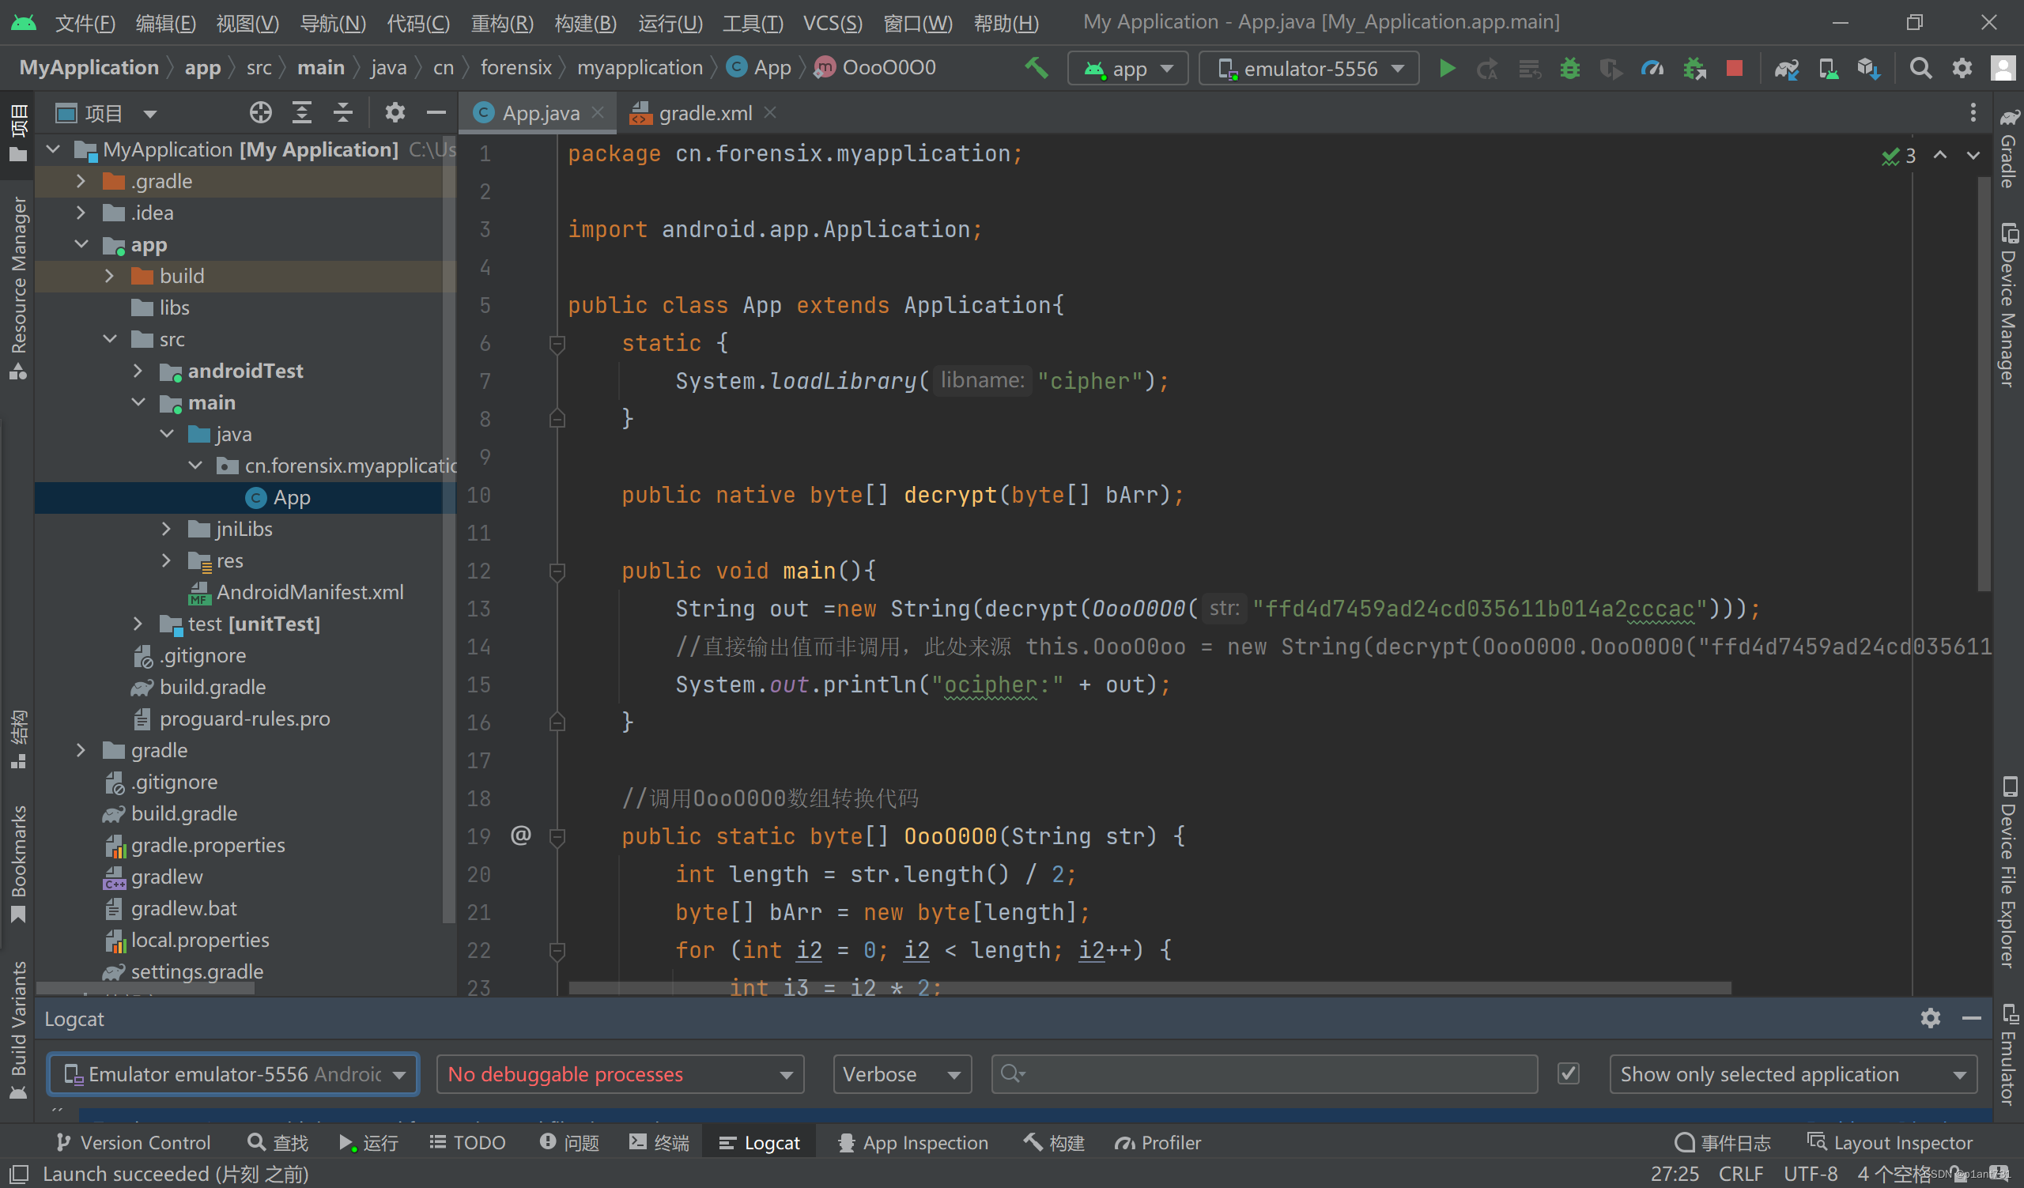
Task: Toggle the Logcat regex checkbox
Action: tap(1568, 1074)
